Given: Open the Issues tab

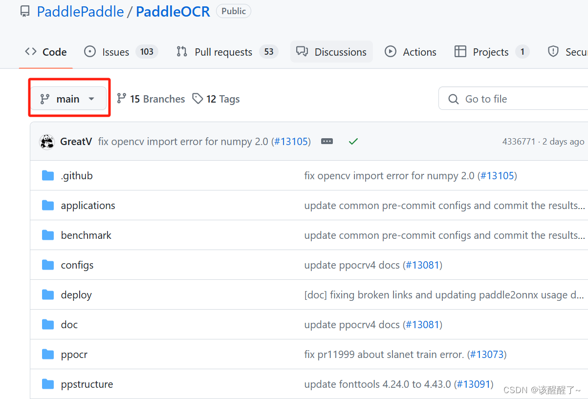Looking at the screenshot, I should point(121,52).
